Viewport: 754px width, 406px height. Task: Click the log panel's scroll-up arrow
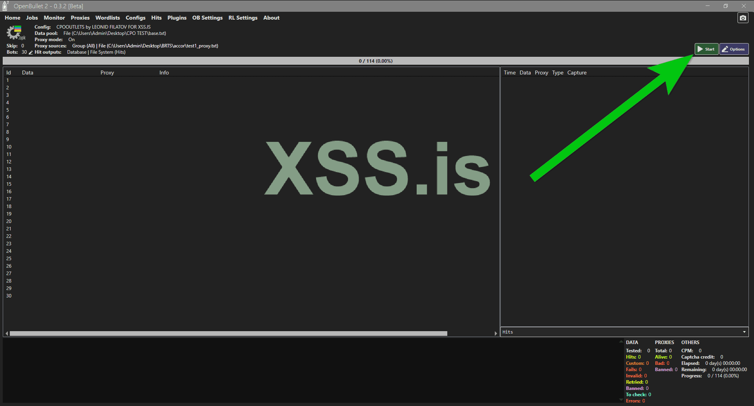click(621, 342)
